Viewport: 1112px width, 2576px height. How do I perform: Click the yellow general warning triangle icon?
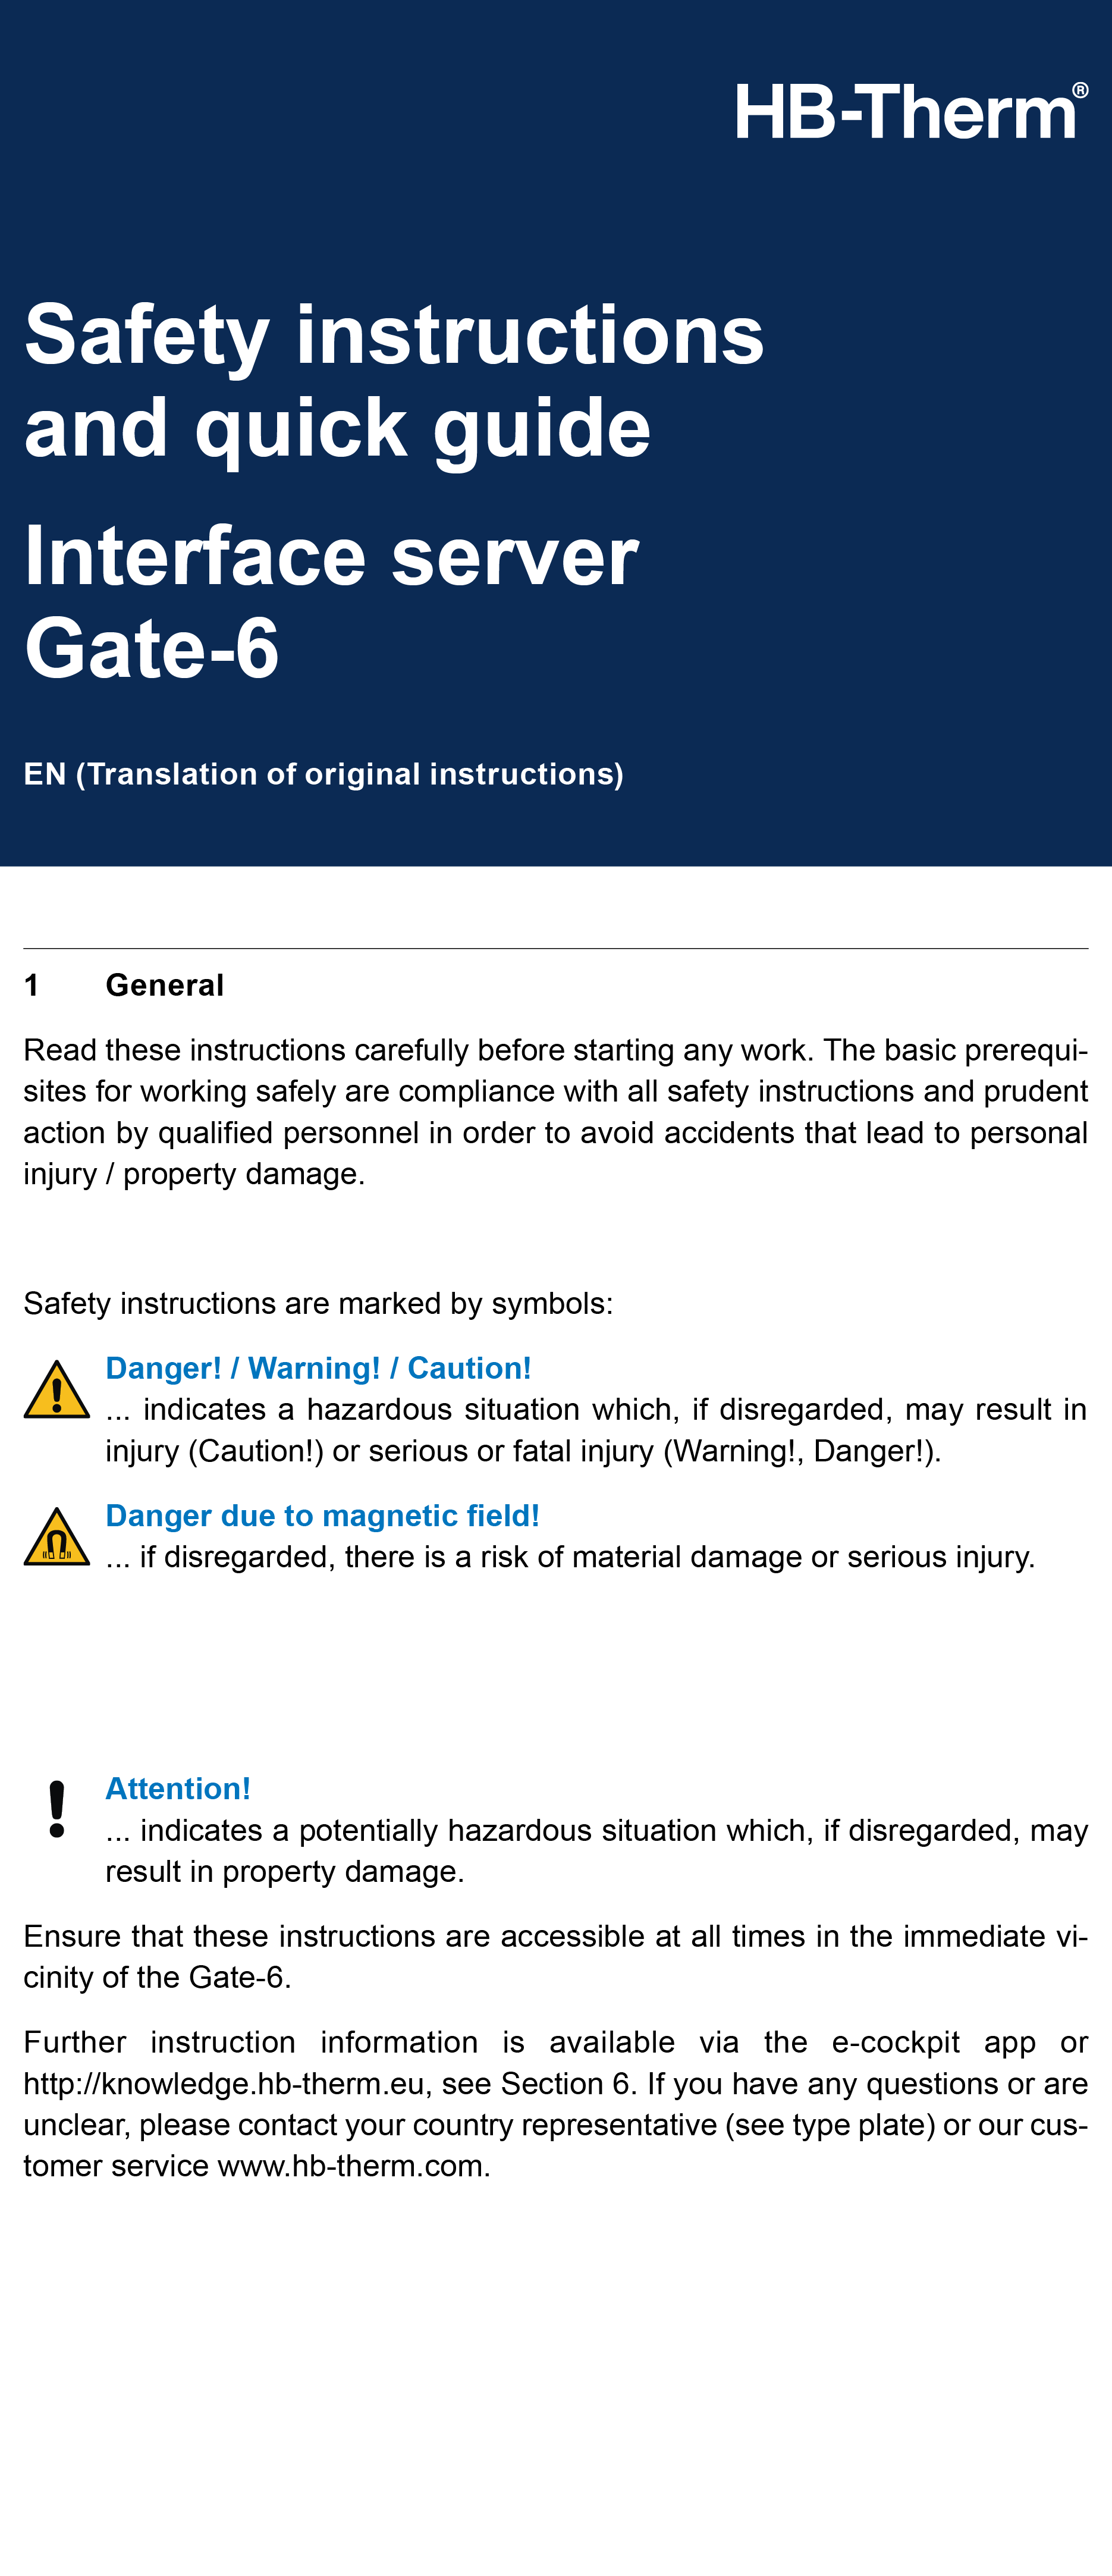[x=57, y=1390]
